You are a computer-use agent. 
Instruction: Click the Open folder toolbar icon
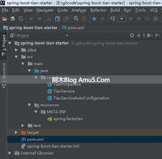coord(5,19)
